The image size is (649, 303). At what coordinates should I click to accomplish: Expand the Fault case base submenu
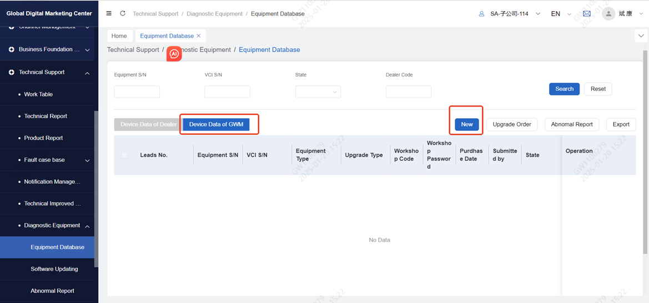click(x=87, y=160)
